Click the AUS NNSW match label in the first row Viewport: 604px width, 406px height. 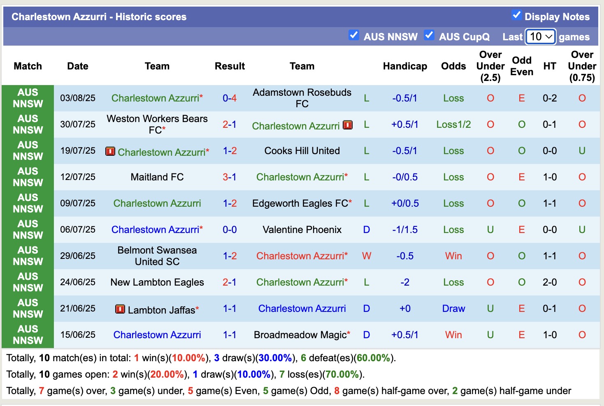(28, 98)
